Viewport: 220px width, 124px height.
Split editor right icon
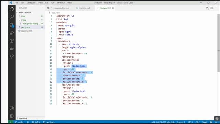pyautogui.click(x=212, y=8)
